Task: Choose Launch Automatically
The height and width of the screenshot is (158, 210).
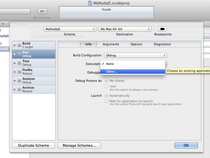Action: 107,96
